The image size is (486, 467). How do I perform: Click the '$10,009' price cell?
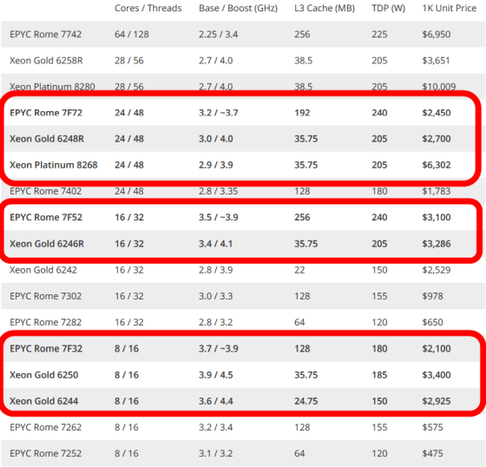point(439,86)
